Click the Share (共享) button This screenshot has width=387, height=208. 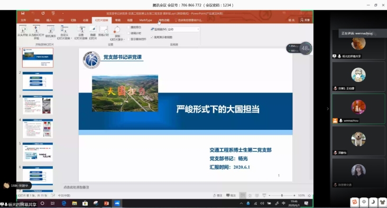[305, 20]
